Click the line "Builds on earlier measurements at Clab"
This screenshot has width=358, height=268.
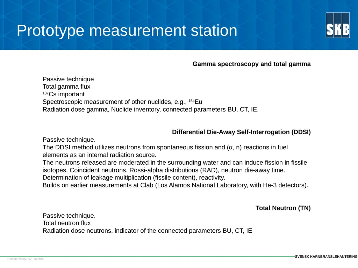tap(176, 185)
